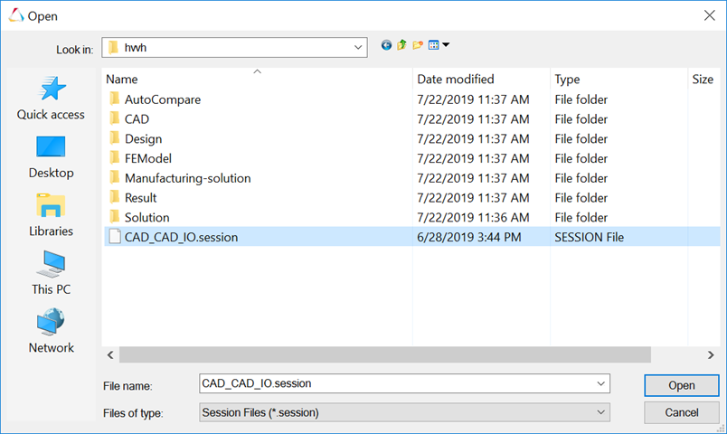Image resolution: width=727 pixels, height=434 pixels.
Task: Open Libraries in the places bar
Action: click(x=51, y=215)
